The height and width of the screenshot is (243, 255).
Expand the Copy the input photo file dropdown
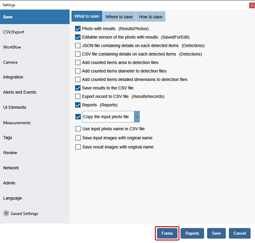tap(137, 117)
